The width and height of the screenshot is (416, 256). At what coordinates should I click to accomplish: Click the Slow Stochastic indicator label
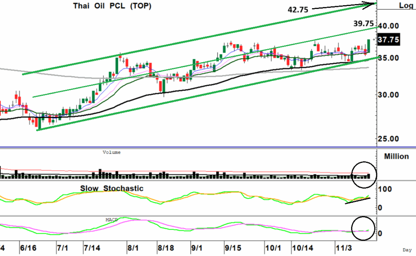point(112,189)
